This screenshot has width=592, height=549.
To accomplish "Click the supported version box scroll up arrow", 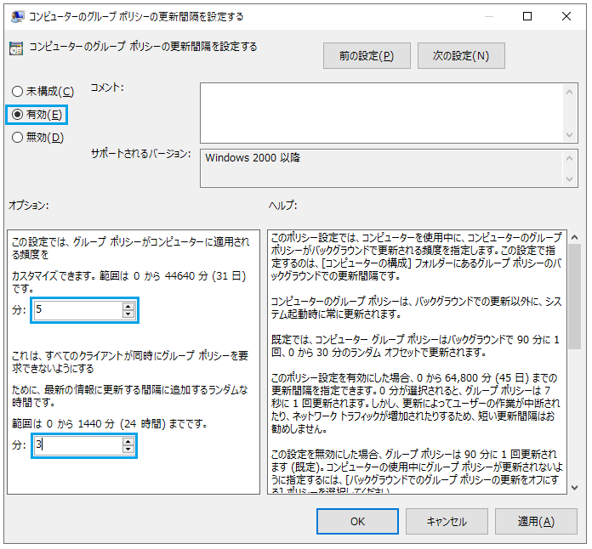I will (x=570, y=158).
